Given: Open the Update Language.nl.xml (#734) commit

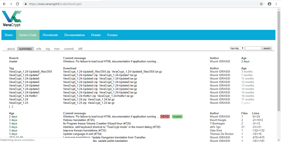Looking at the screenshot, I should (82, 134).
